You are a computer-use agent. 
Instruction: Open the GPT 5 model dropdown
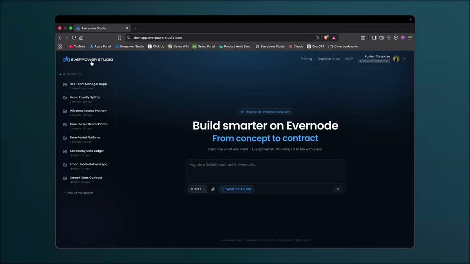[x=198, y=189]
